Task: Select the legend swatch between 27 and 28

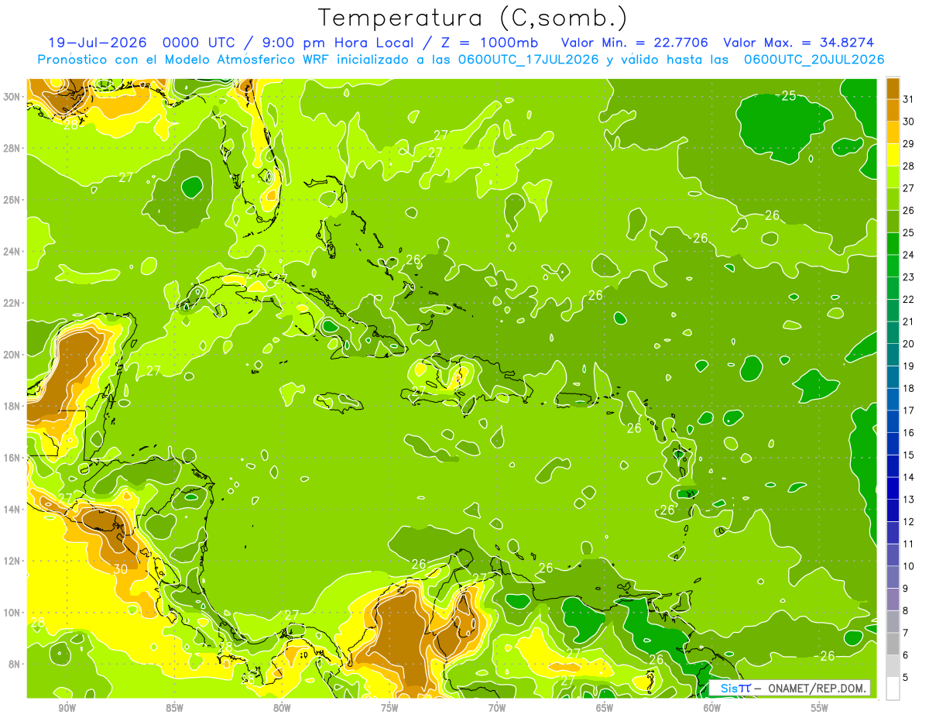Action: click(x=893, y=177)
